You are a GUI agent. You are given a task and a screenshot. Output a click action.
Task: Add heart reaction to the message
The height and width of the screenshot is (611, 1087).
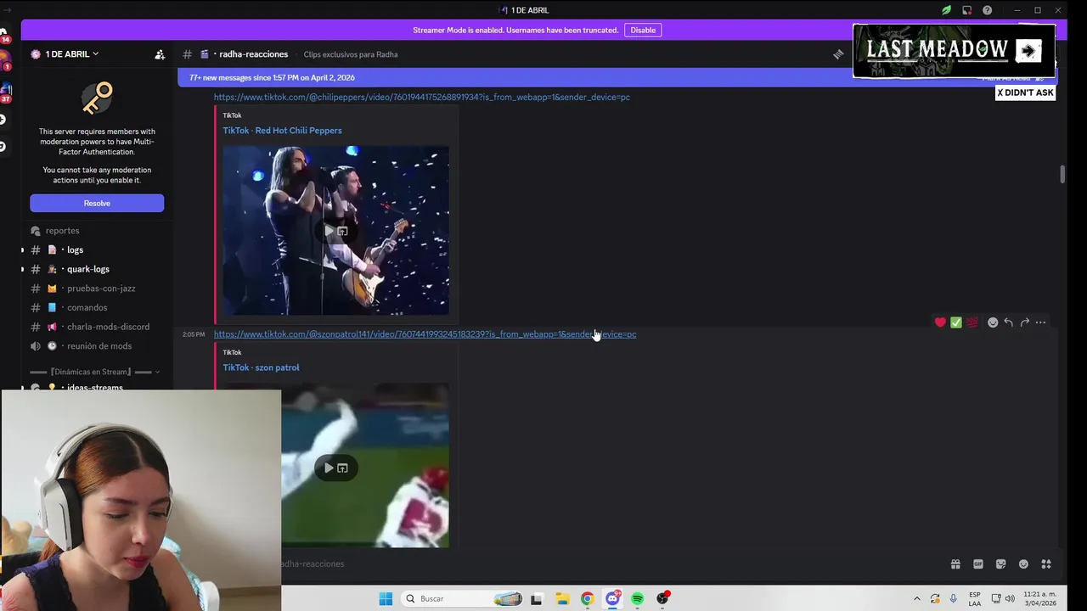940,322
